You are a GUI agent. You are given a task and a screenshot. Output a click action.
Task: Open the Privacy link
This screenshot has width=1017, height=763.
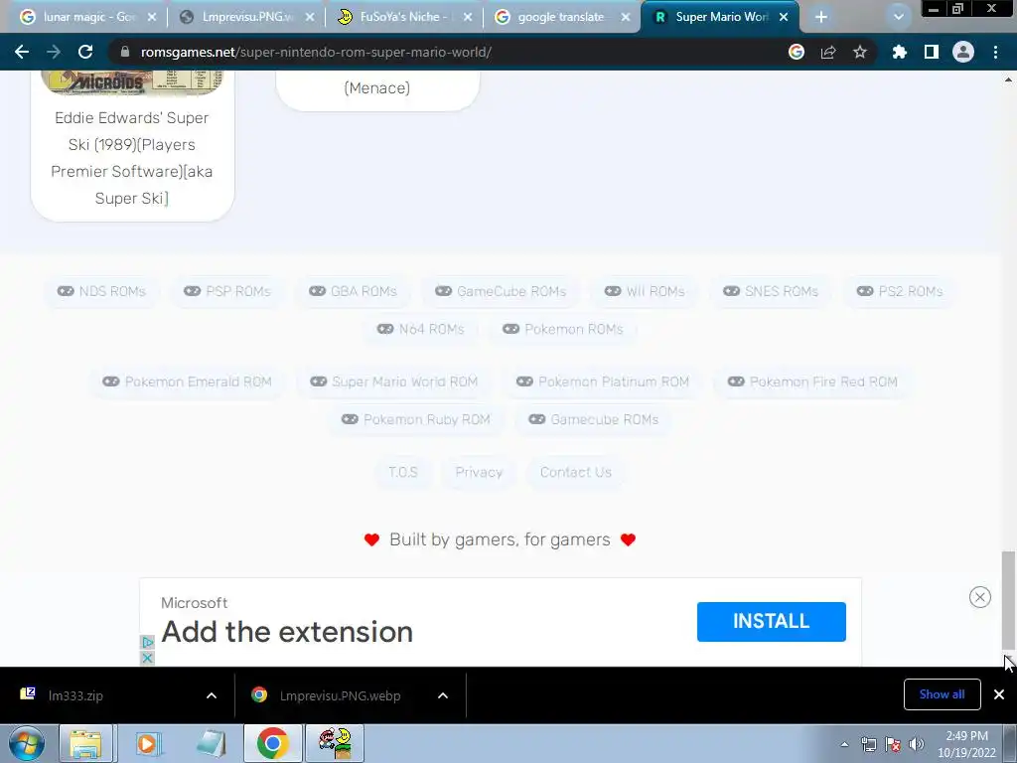click(x=479, y=472)
